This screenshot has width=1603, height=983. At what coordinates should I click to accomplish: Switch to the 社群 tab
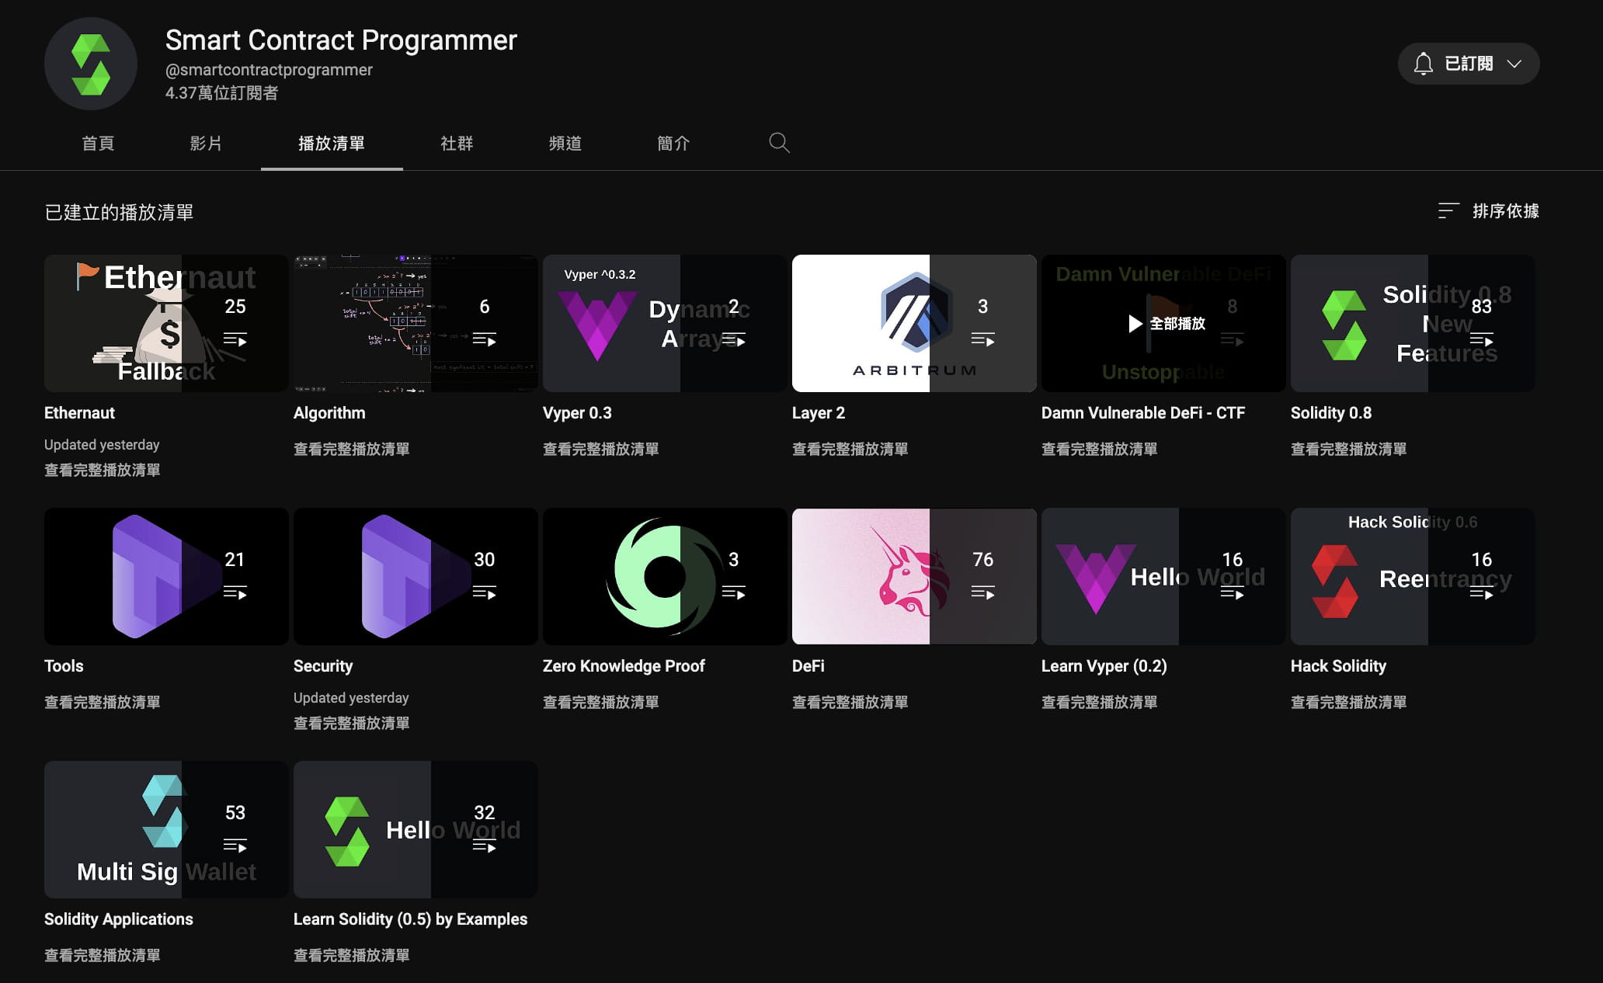tap(457, 143)
